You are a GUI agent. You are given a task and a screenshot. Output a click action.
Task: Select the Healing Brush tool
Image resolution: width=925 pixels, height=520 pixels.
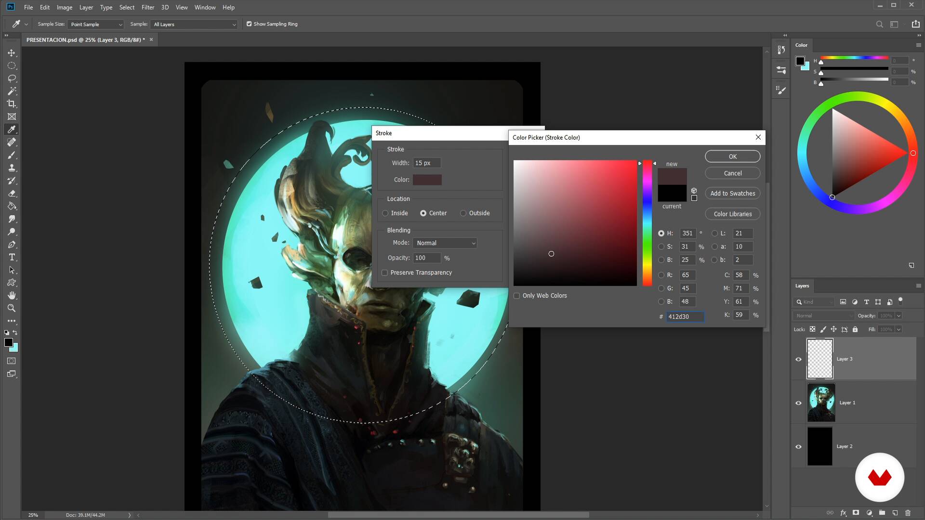coord(12,142)
